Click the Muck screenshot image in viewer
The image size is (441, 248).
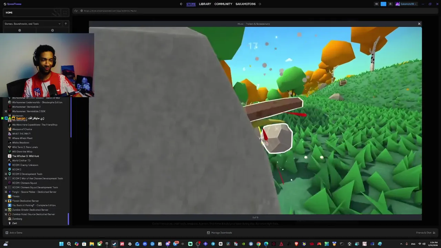pos(255,121)
